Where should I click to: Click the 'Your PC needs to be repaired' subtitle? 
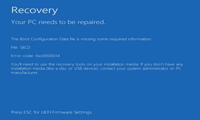58,22
